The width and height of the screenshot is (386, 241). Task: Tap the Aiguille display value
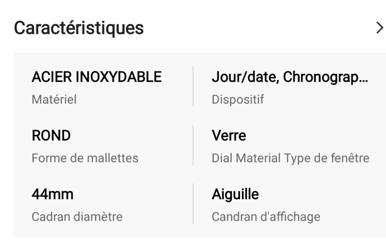[x=235, y=195]
